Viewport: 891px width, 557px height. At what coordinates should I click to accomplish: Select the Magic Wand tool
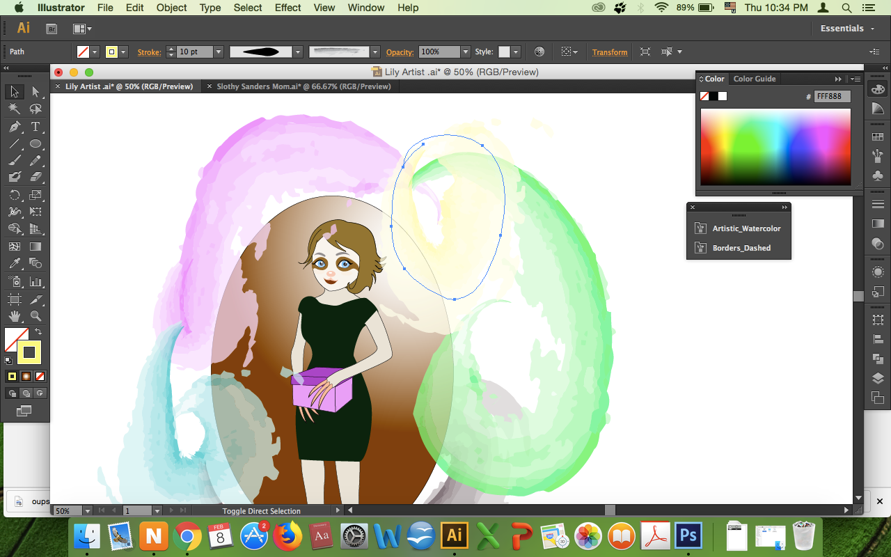(14, 109)
